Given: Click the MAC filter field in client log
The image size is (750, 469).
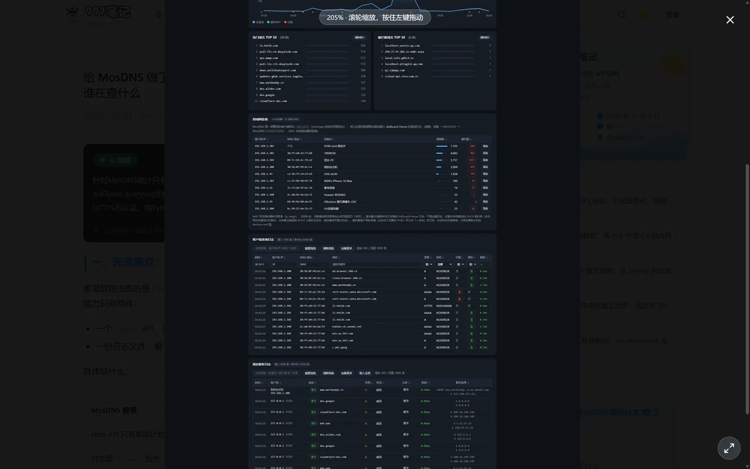Looking at the screenshot, I should pos(314,264).
